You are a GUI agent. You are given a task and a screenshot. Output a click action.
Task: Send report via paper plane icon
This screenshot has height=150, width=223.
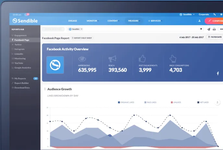coord(209,29)
